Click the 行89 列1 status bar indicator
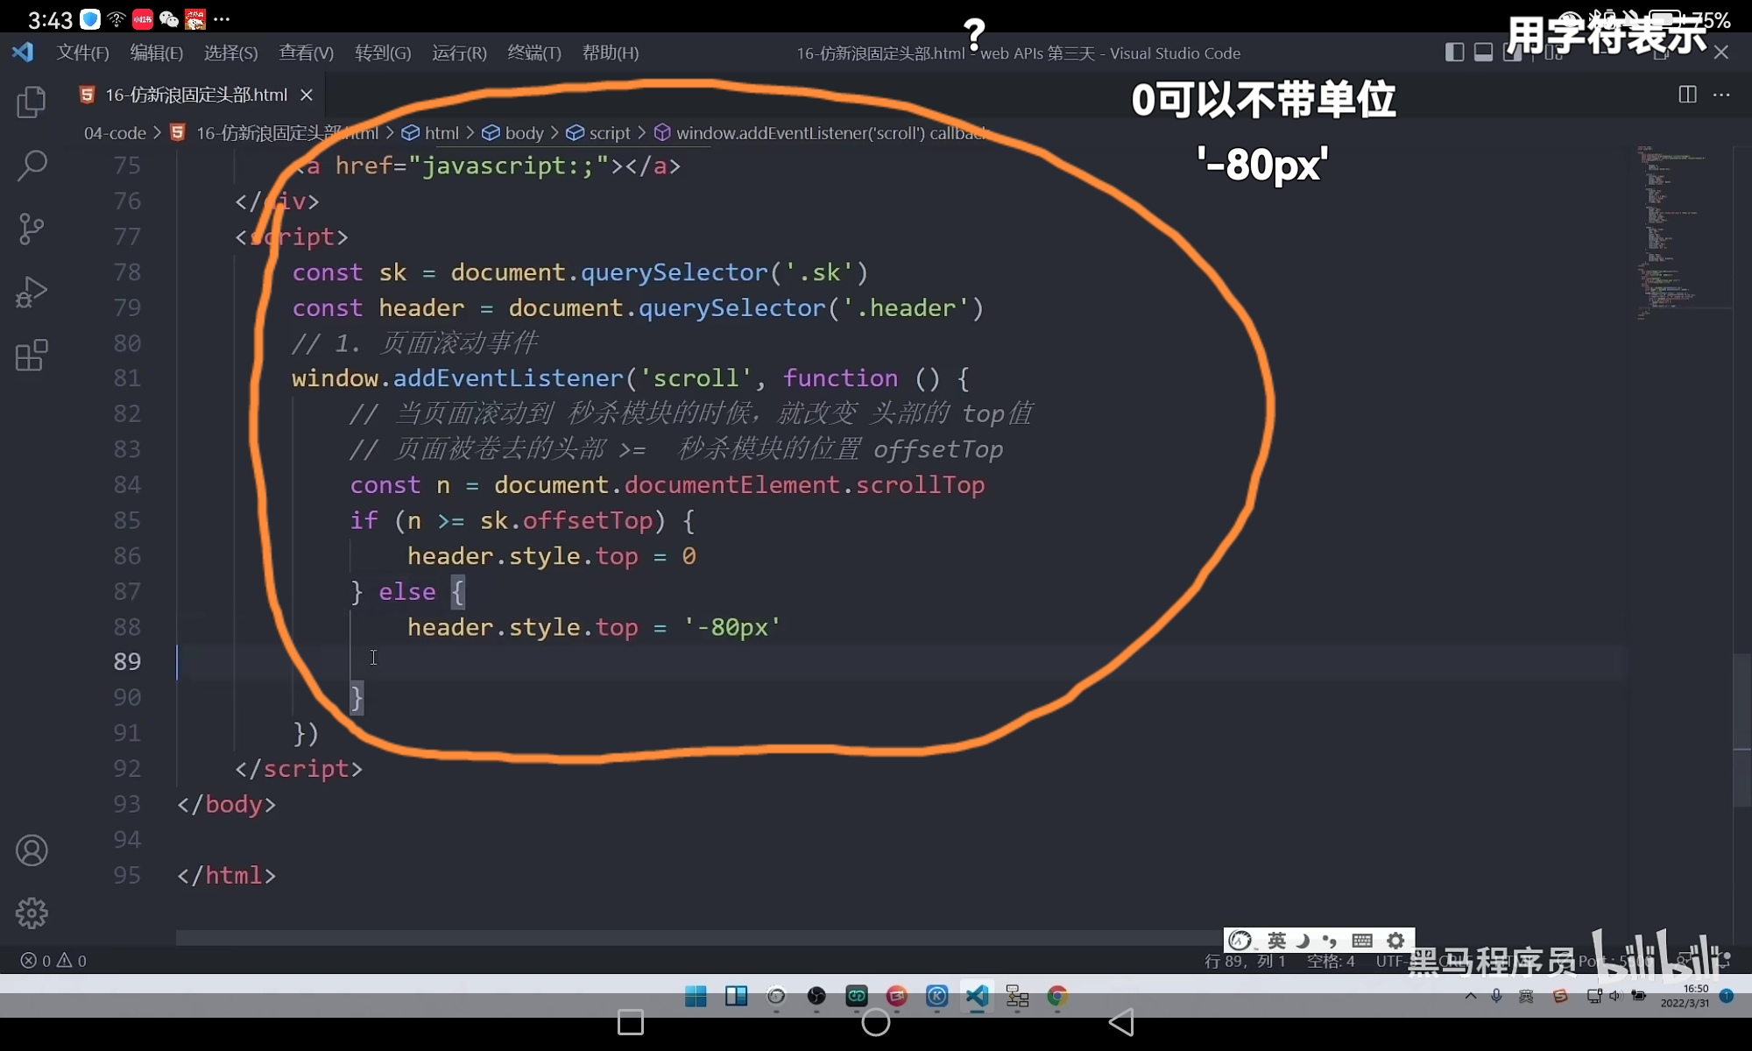Screen dimensions: 1752x1051 (1245, 961)
